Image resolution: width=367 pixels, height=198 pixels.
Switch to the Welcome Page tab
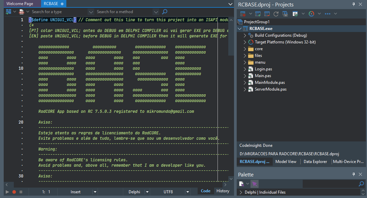click(20, 4)
